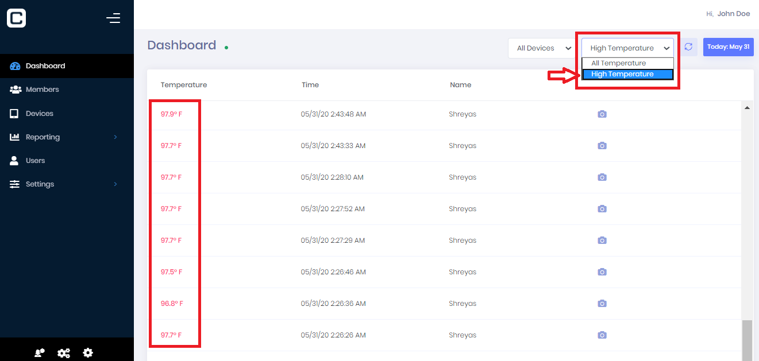Select High Temperature option in list
The height and width of the screenshot is (361, 759).
[627, 74]
